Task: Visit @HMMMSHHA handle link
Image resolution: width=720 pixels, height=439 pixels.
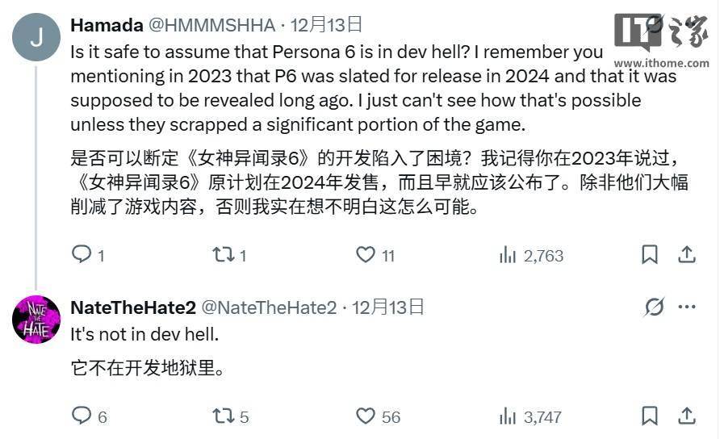Action: (211, 25)
